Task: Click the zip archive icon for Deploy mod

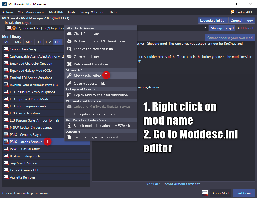Action: click(x=69, y=95)
